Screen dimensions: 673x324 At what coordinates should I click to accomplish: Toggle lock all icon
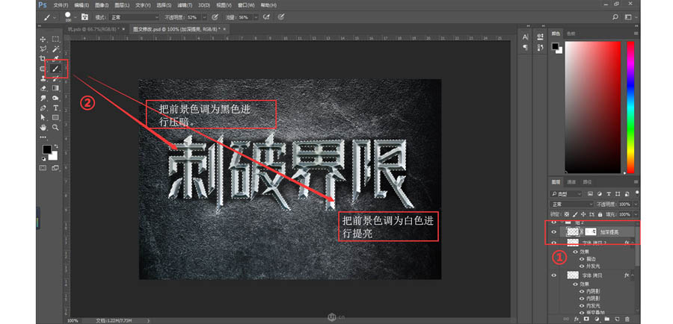pyautogui.click(x=600, y=214)
